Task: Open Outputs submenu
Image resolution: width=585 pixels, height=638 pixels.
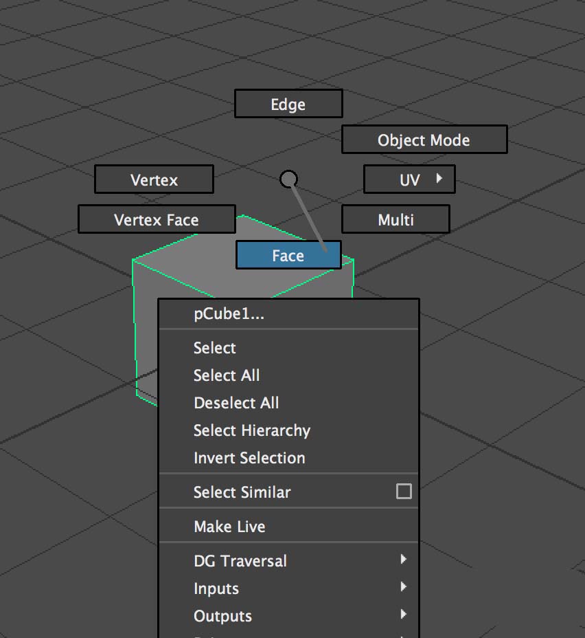Action: click(288, 615)
